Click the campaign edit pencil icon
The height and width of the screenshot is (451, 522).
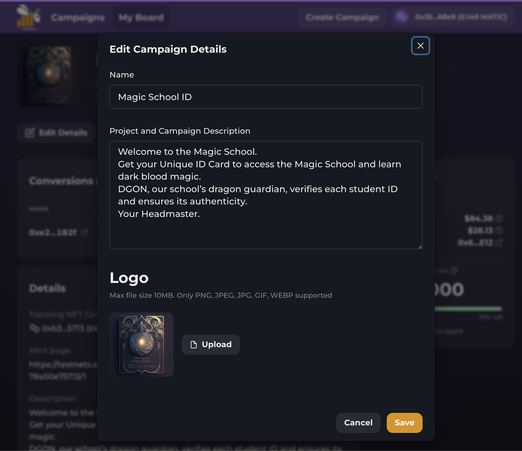[31, 132]
